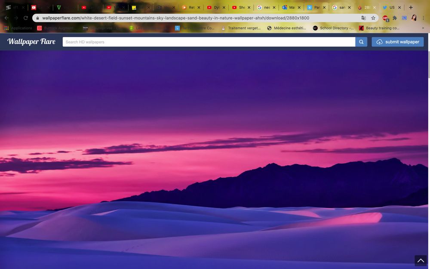
Task: Open the 'Traitement verget...' bookmark
Action: (241, 28)
